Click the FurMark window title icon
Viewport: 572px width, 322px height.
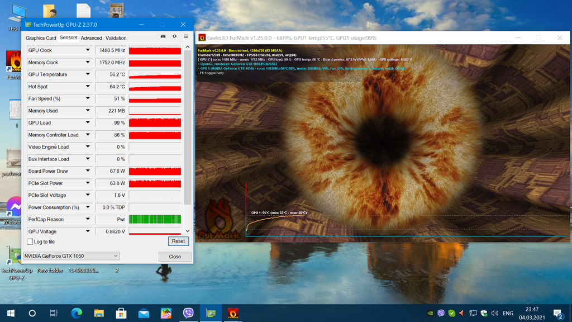[202, 37]
